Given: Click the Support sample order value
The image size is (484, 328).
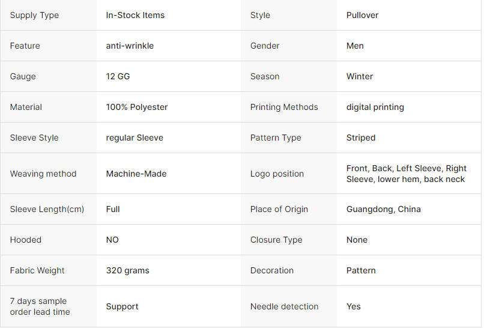Looking at the screenshot, I should [123, 306].
